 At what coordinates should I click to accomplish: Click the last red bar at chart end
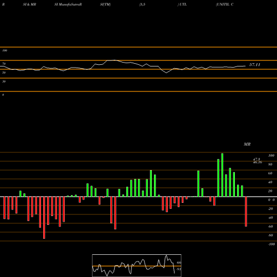pos(246,212)
